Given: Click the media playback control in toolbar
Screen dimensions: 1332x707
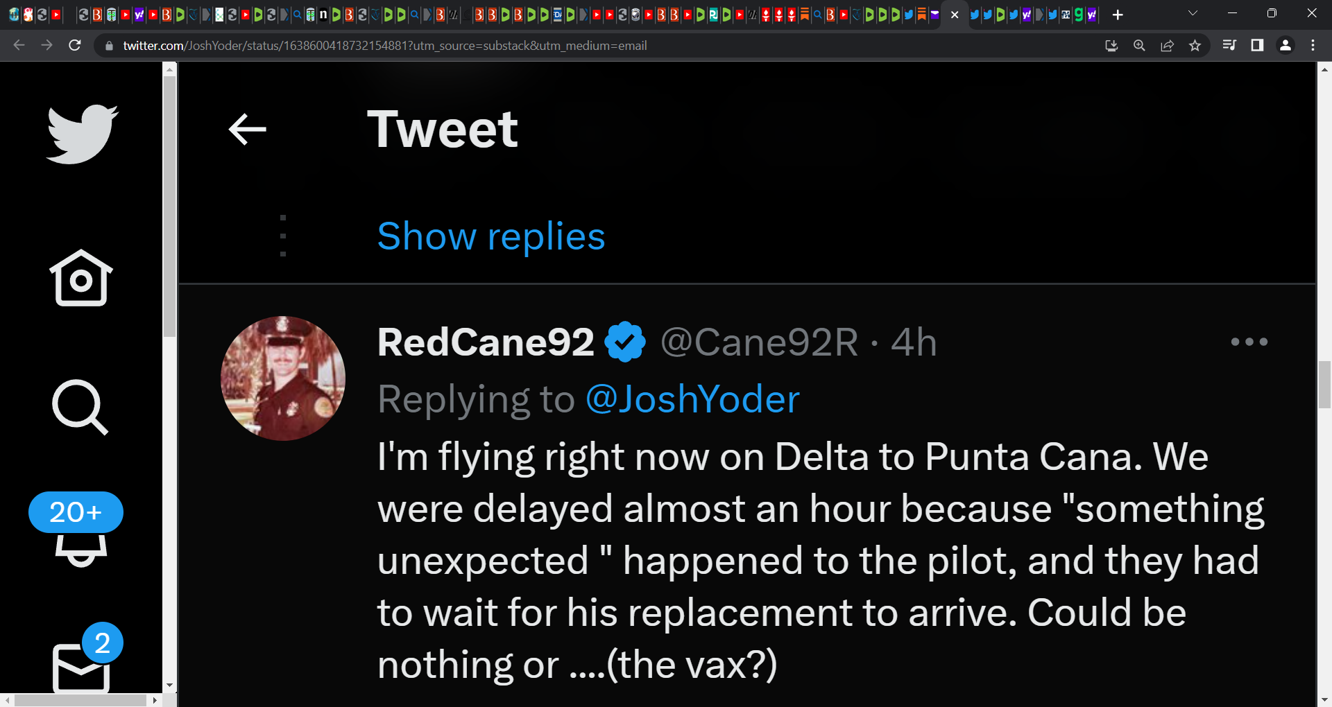Looking at the screenshot, I should pos(1229,45).
